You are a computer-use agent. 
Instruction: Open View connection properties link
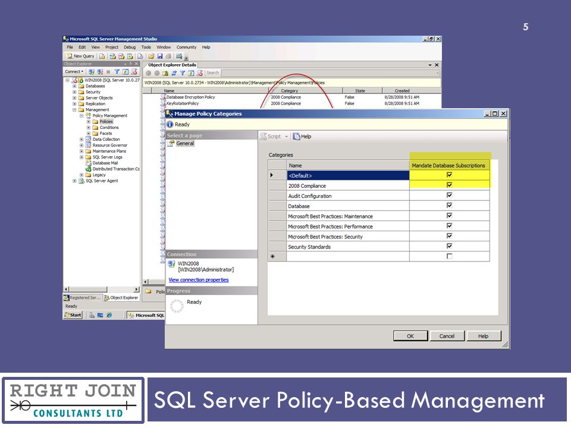tap(199, 279)
